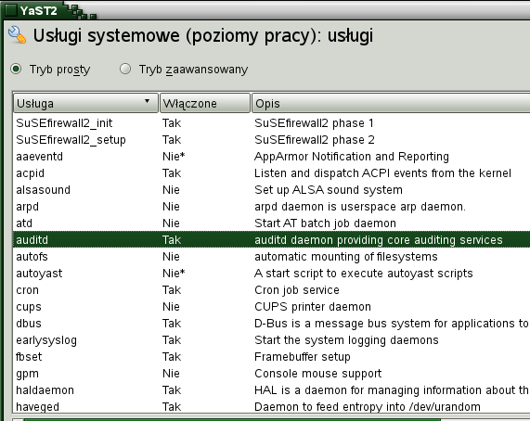Select the SuSEfirewall2_init service row
Viewport: 530px width, 421px height.
tap(271, 123)
